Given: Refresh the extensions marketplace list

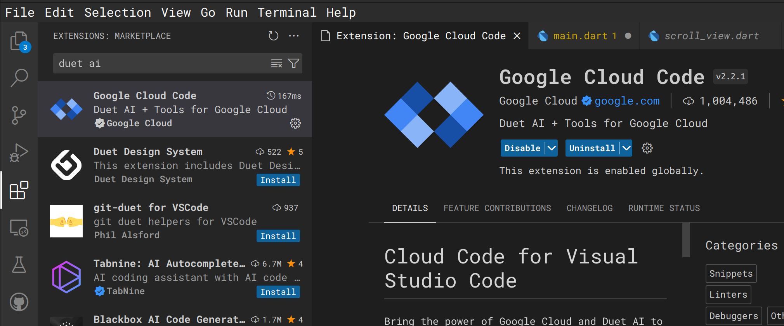Looking at the screenshot, I should pos(274,36).
